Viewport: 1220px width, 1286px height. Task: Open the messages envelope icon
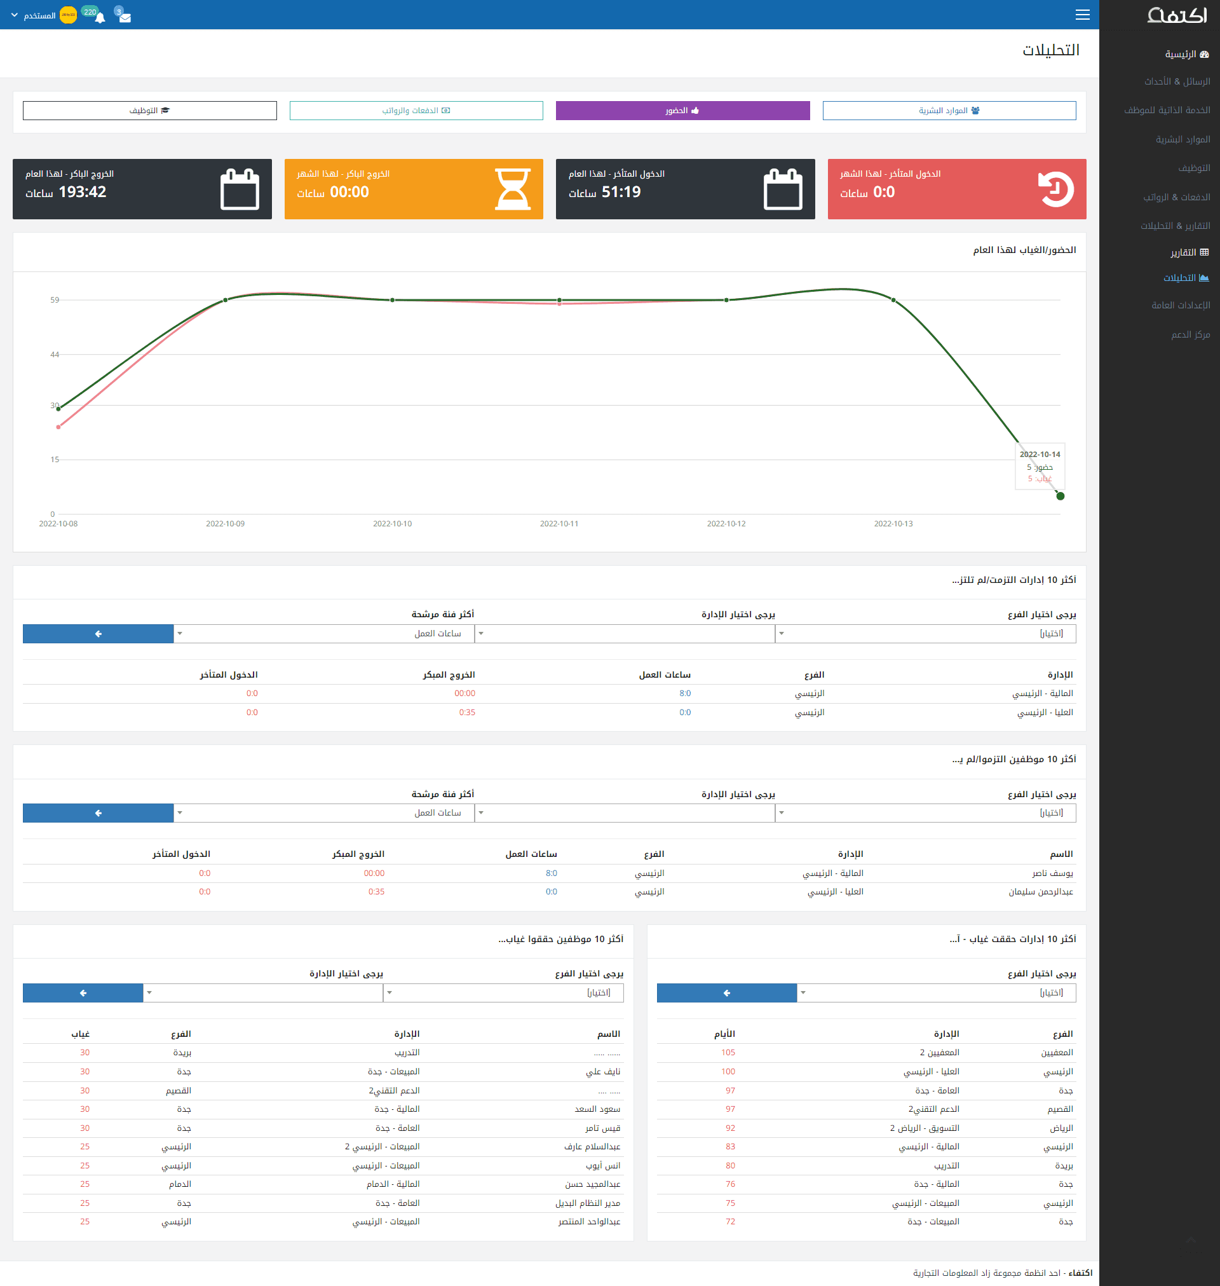125,18
